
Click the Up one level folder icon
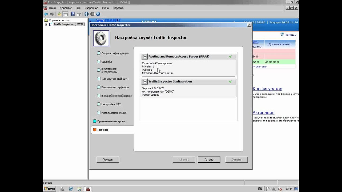(x=60, y=14)
